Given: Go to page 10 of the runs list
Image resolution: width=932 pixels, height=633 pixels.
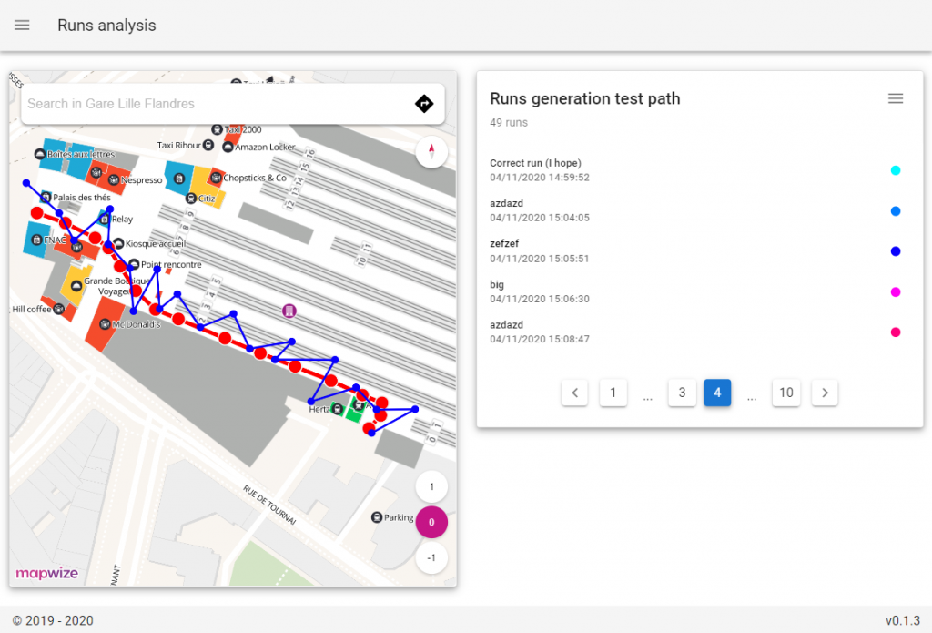Looking at the screenshot, I should (786, 393).
